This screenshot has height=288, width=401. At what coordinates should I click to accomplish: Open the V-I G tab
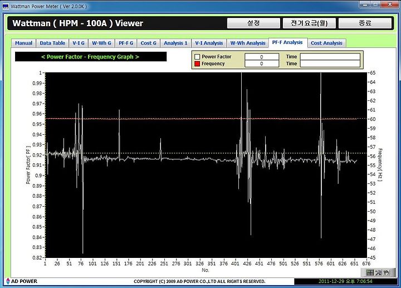[79, 43]
